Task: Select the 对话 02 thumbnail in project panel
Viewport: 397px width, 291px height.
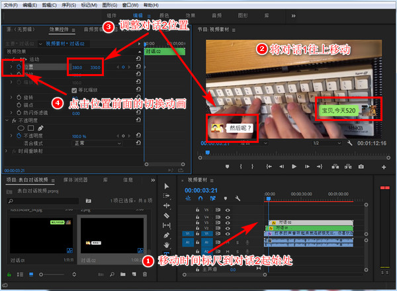Action: point(112,235)
